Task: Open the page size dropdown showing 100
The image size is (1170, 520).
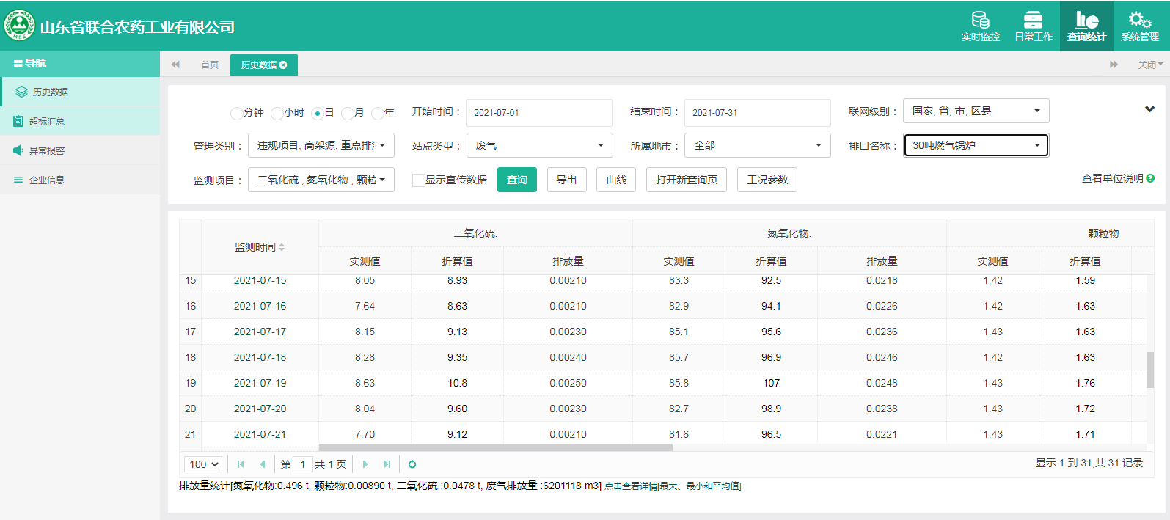Action: [x=203, y=464]
